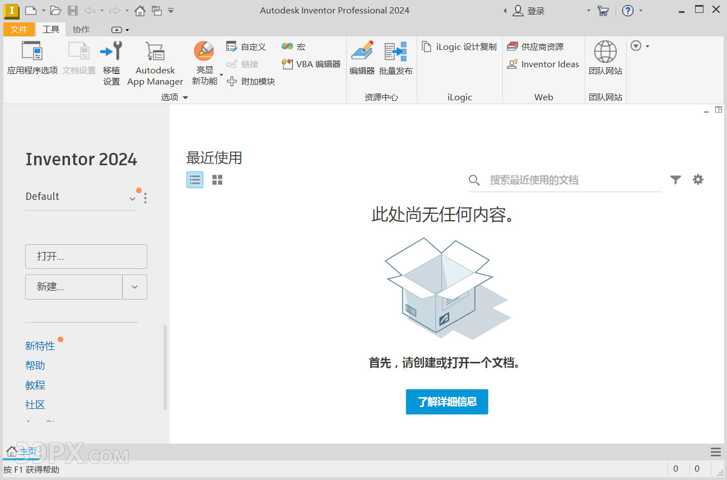Image resolution: width=727 pixels, height=480 pixels.
Task: Click the Undo arrow icon
Action: tap(90, 10)
